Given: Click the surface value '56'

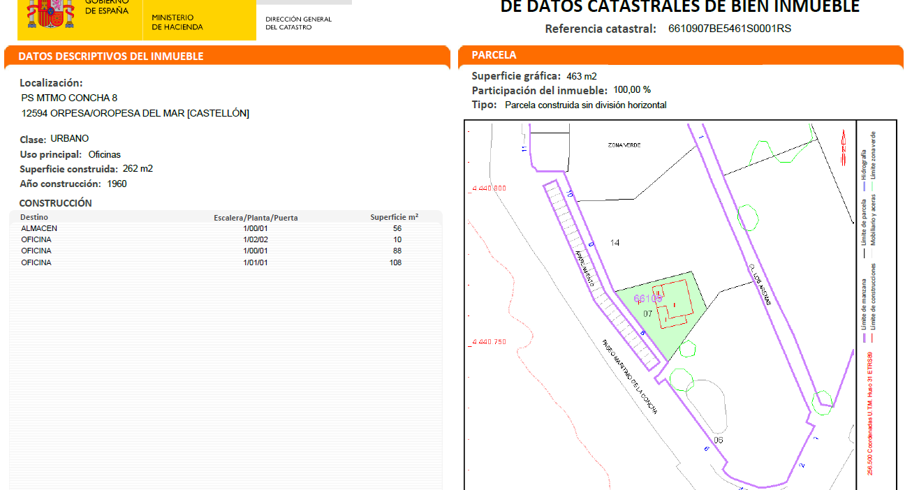Looking at the screenshot, I should coord(397,228).
